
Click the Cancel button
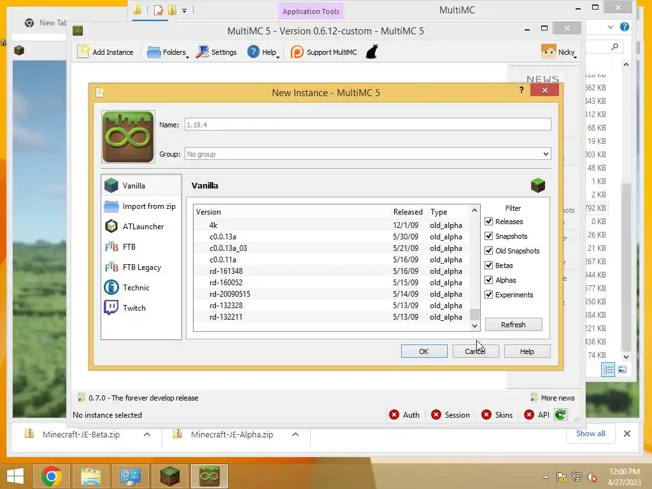[476, 351]
